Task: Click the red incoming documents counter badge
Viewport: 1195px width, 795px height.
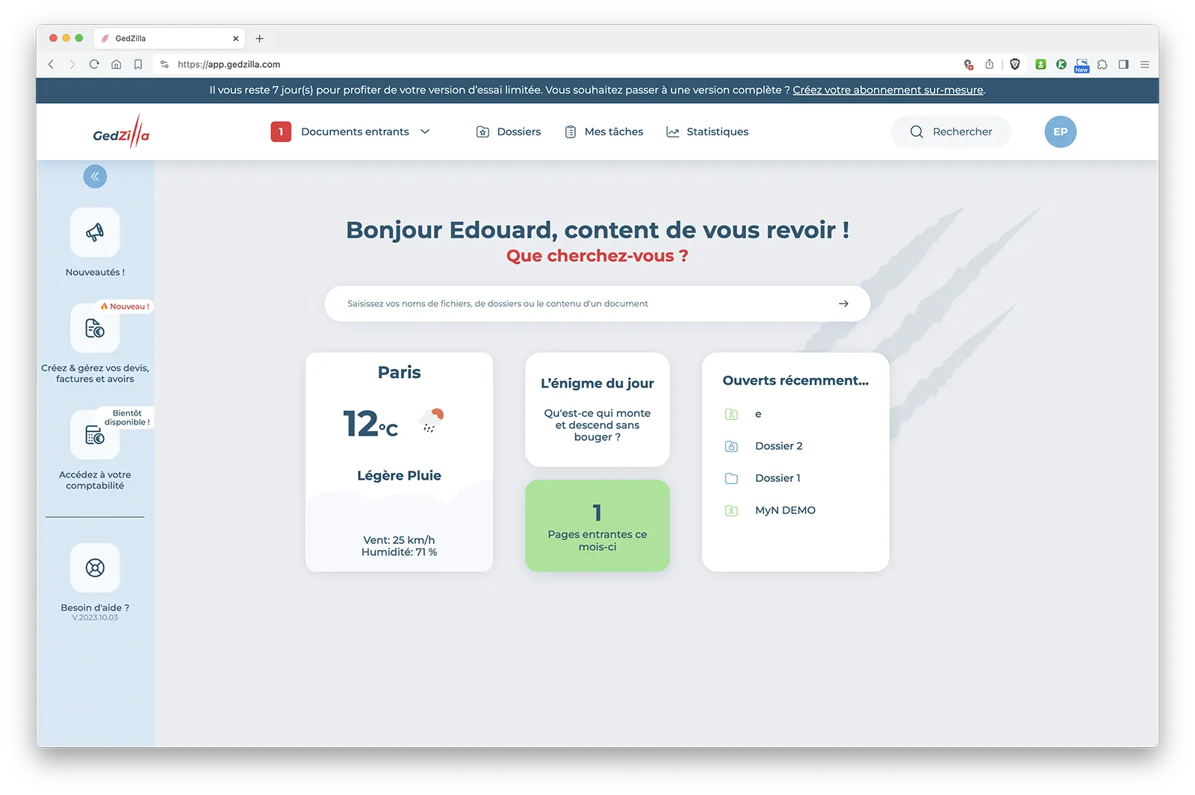Action: 281,132
